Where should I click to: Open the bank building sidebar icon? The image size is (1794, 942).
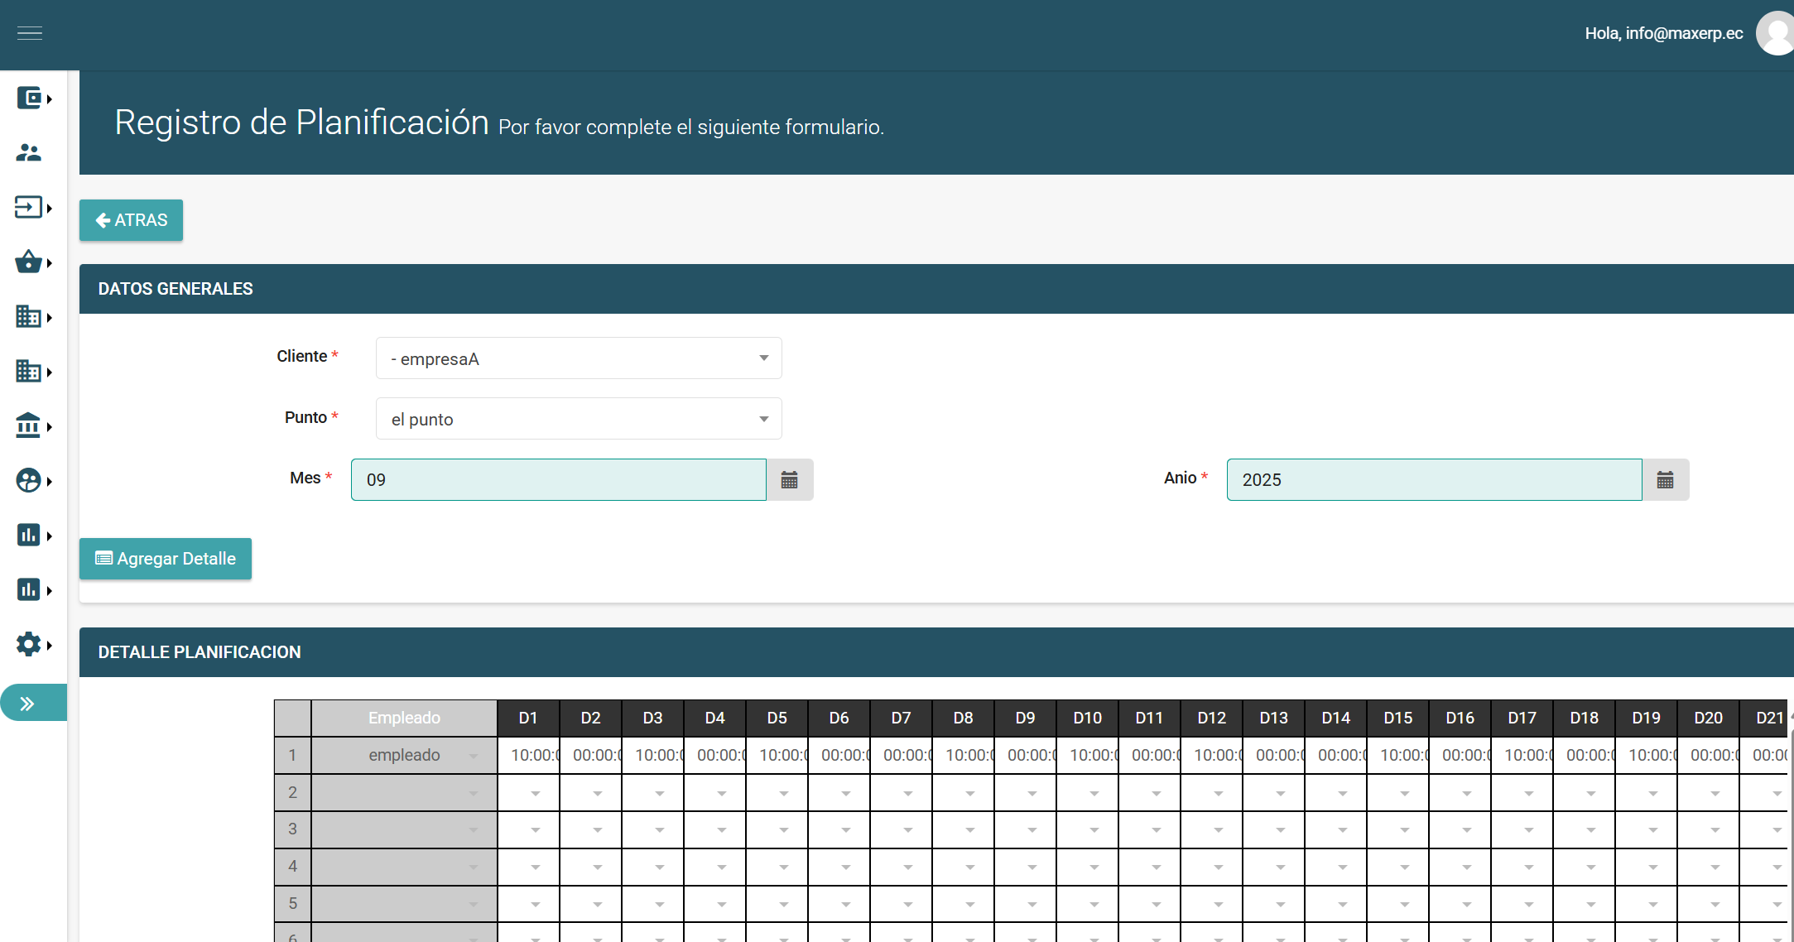[x=29, y=426]
